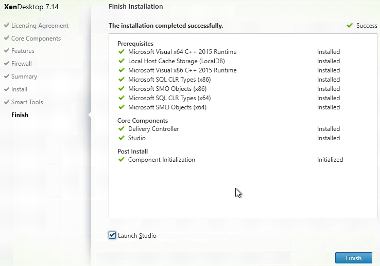Click green check for SQL CLR Types (x86)

[x=122, y=79]
